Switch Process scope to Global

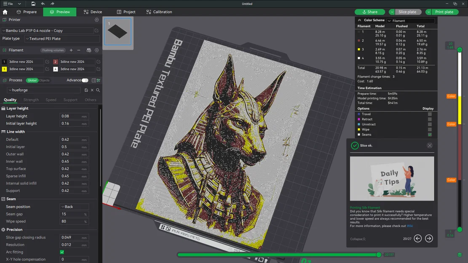tap(32, 80)
